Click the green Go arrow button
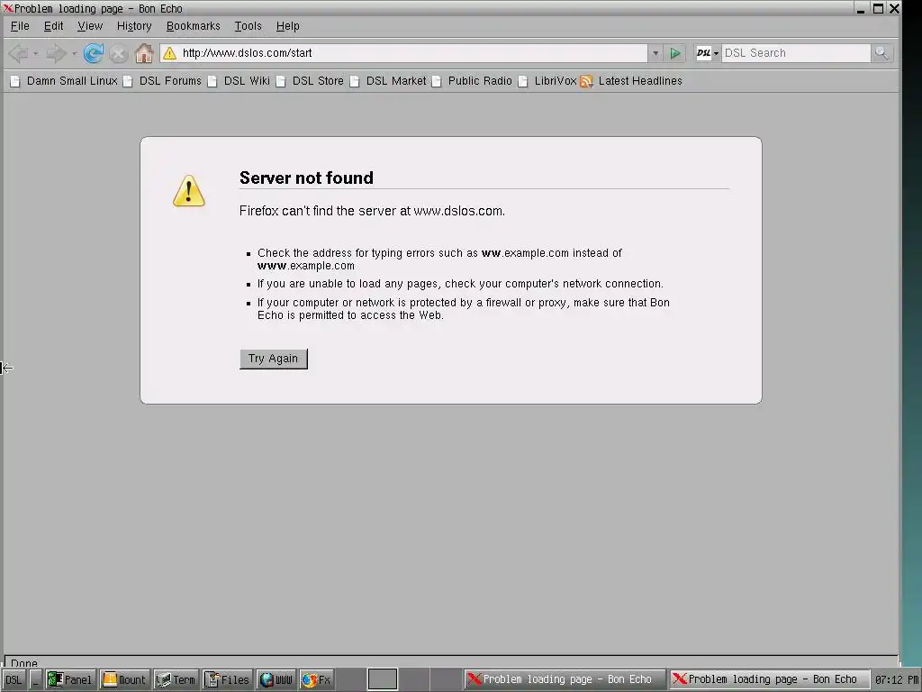 675,53
